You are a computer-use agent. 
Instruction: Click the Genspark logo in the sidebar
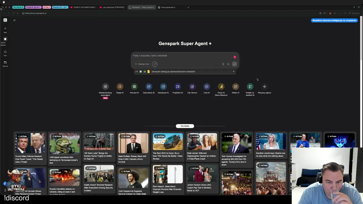coord(5,20)
